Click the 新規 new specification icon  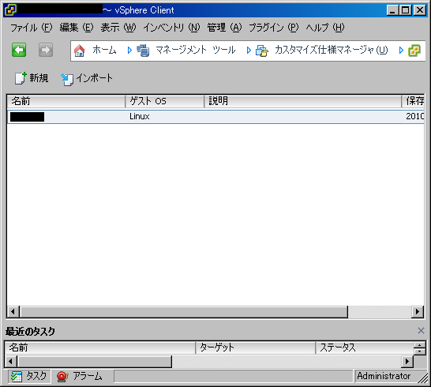(x=21, y=78)
